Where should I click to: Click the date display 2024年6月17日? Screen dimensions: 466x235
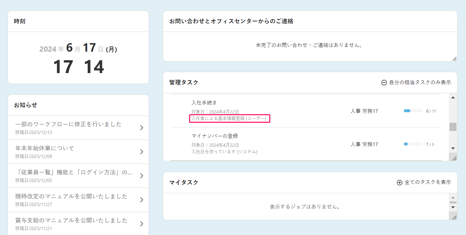[x=78, y=48]
